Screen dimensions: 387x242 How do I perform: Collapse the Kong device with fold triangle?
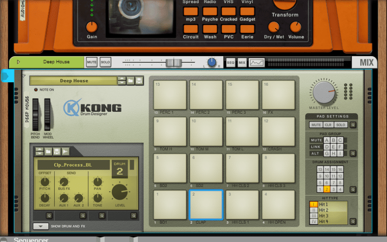coord(24,76)
